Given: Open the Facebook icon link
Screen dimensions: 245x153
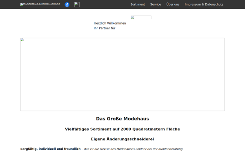Looking at the screenshot, I should pyautogui.click(x=67, y=4).
